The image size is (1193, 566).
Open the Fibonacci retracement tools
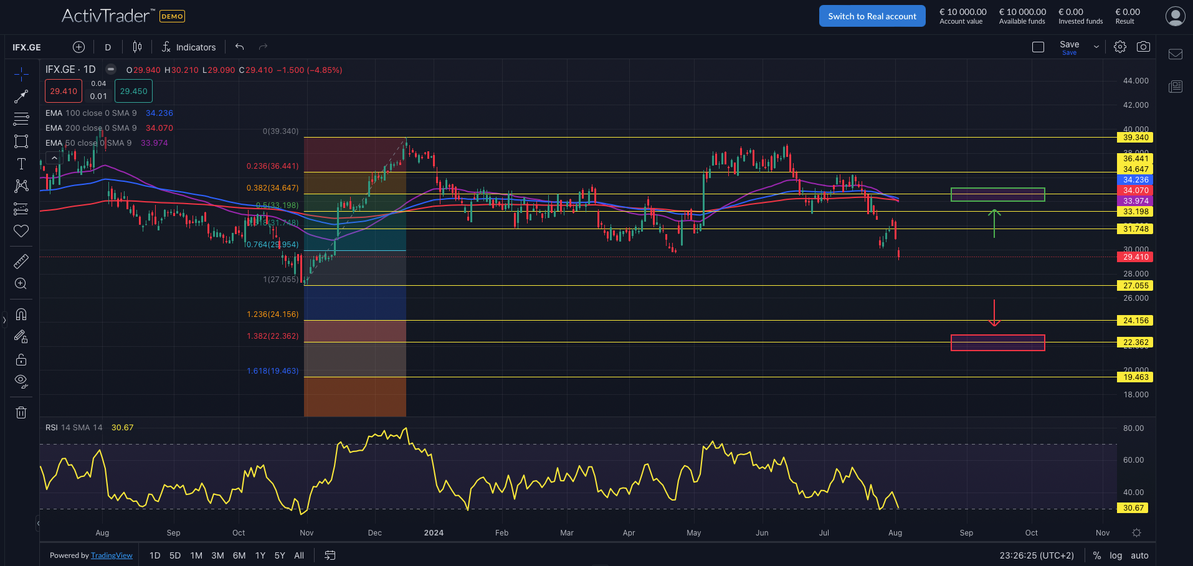click(21, 119)
